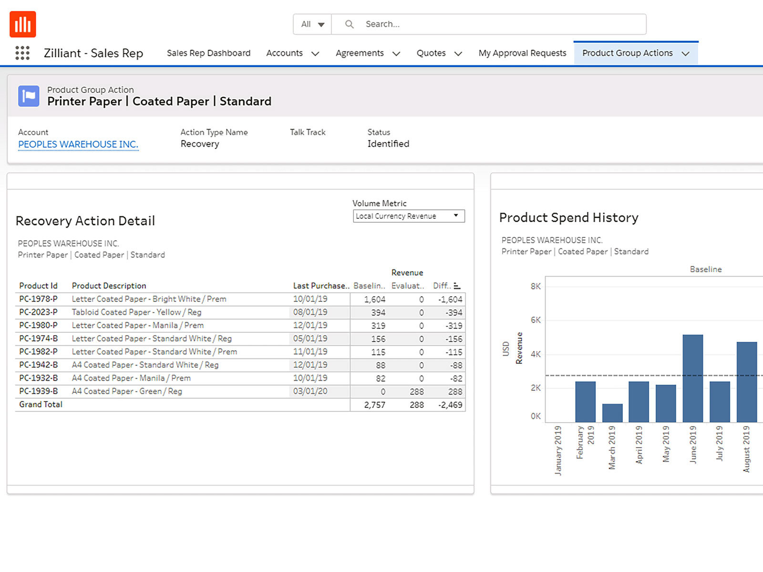Open the Volume Metric Local Currency Revenue dropdown

(x=409, y=216)
